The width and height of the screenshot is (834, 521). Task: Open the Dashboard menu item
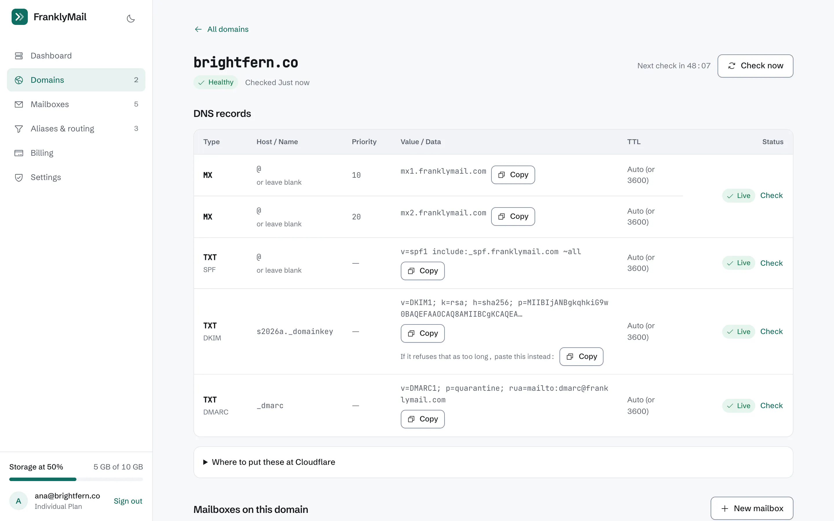tap(76, 56)
